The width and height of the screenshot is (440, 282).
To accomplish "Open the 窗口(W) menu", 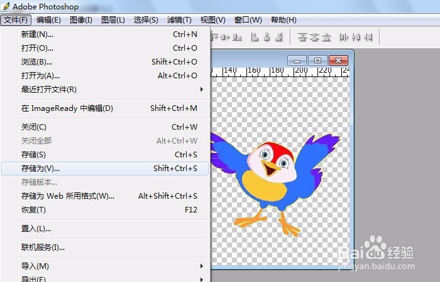I will click(x=248, y=20).
